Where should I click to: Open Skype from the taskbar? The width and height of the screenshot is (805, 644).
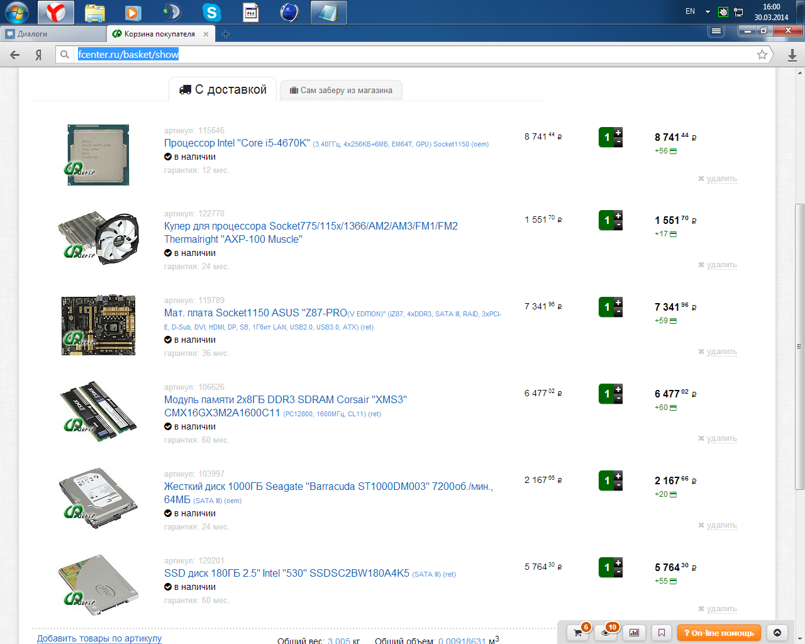click(x=211, y=12)
